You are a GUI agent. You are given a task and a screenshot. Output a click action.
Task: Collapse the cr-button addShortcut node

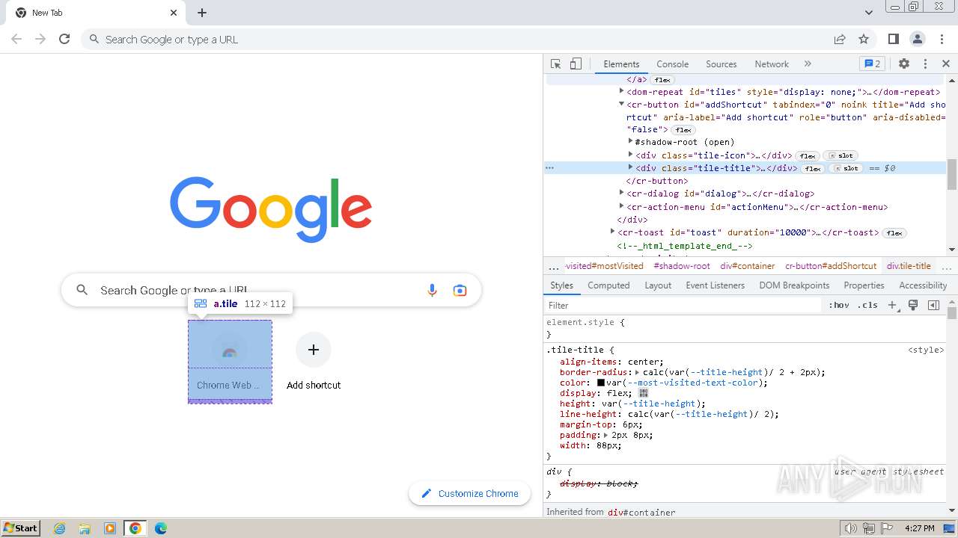621,104
